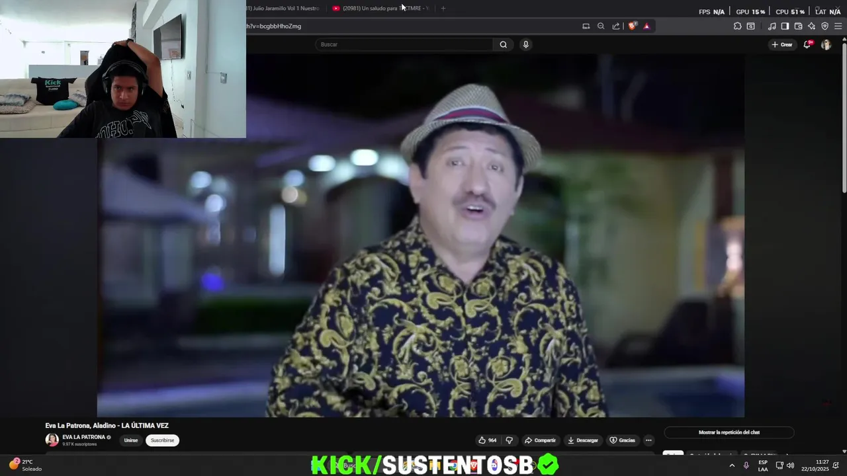Click the Gracias thanks button
Screen dimensions: 847x476
(x=622, y=440)
